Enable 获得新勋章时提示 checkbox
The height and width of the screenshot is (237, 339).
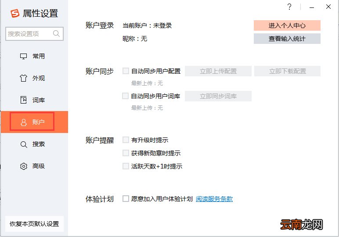(126, 153)
